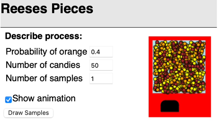Click the candy-filled glass window
The width and height of the screenshot is (218, 125).
(x=180, y=66)
